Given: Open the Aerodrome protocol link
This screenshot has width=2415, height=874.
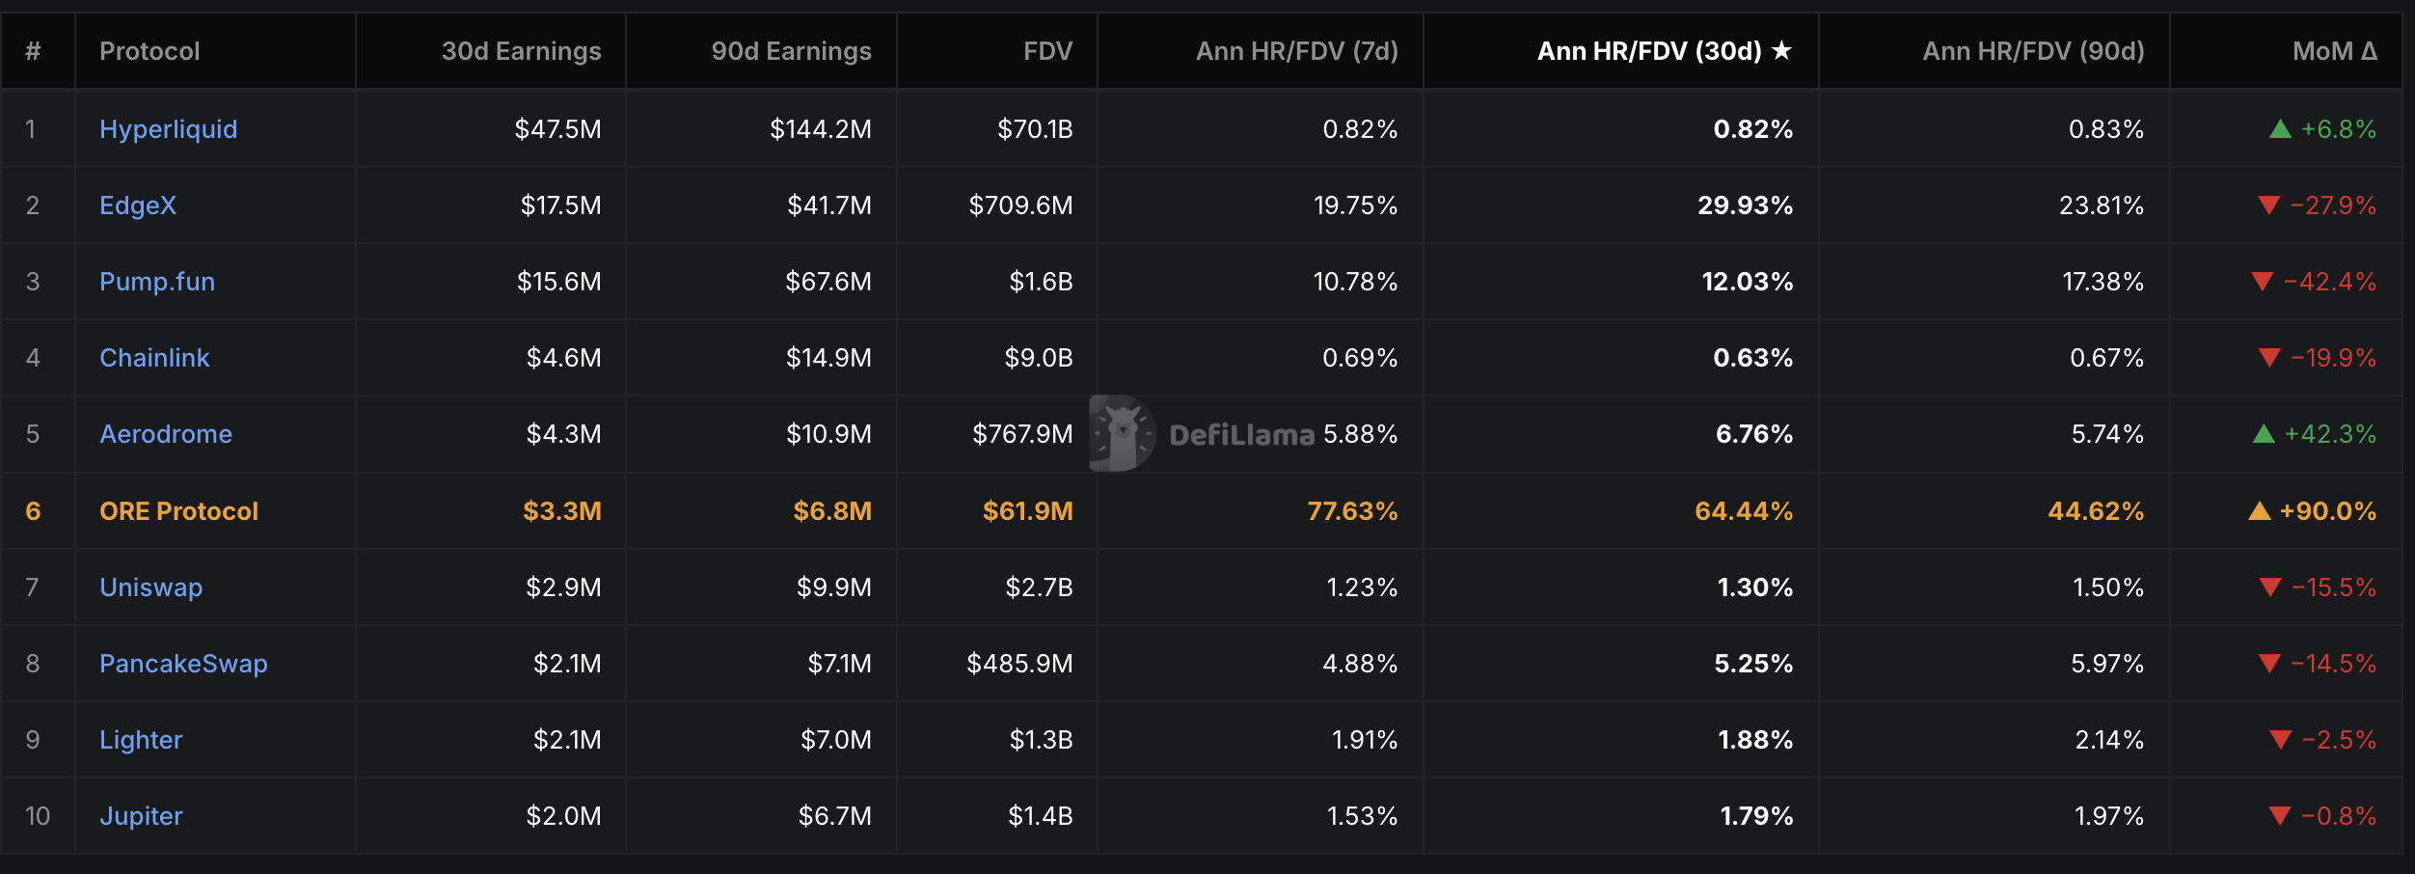Looking at the screenshot, I should (x=166, y=434).
